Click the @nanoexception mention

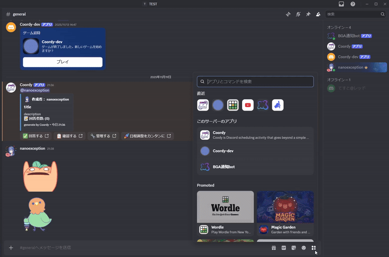tap(35, 90)
